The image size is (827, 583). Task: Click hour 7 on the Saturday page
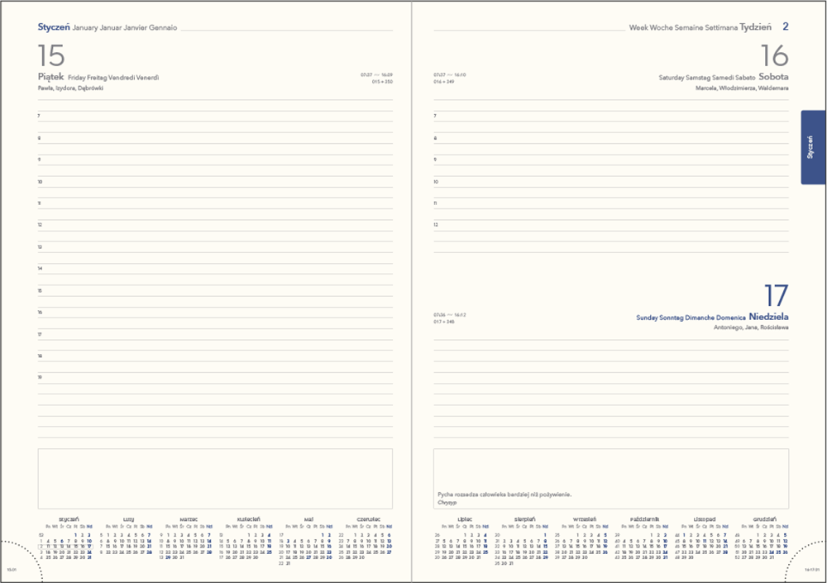click(435, 116)
